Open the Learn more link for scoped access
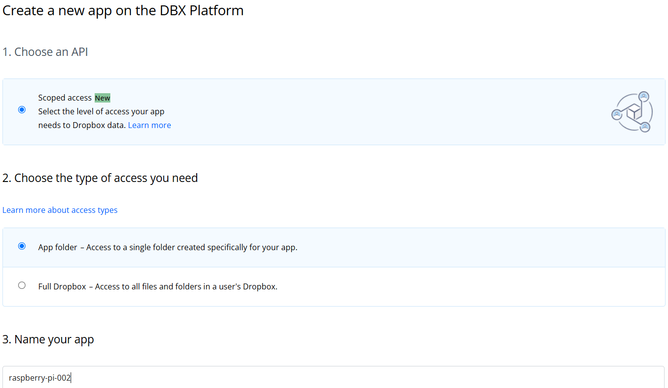Screen dimensions: 668x388 (150, 125)
